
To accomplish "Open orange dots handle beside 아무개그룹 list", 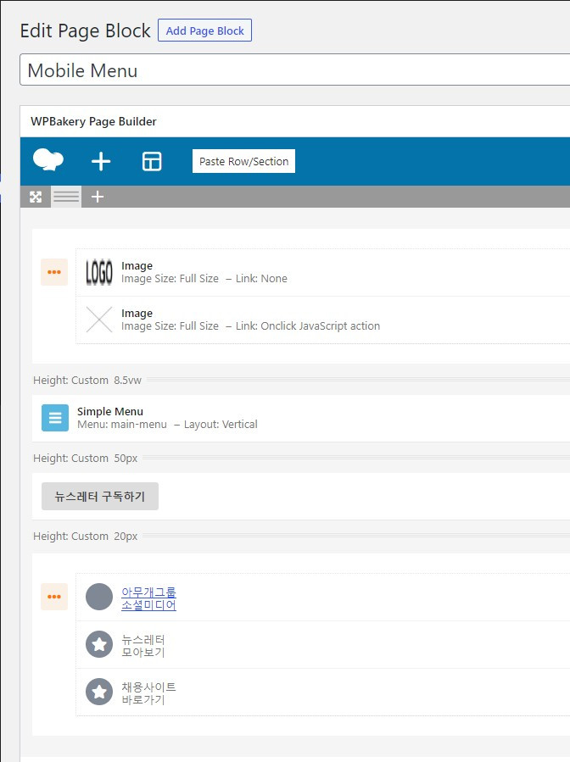I will pos(54,597).
